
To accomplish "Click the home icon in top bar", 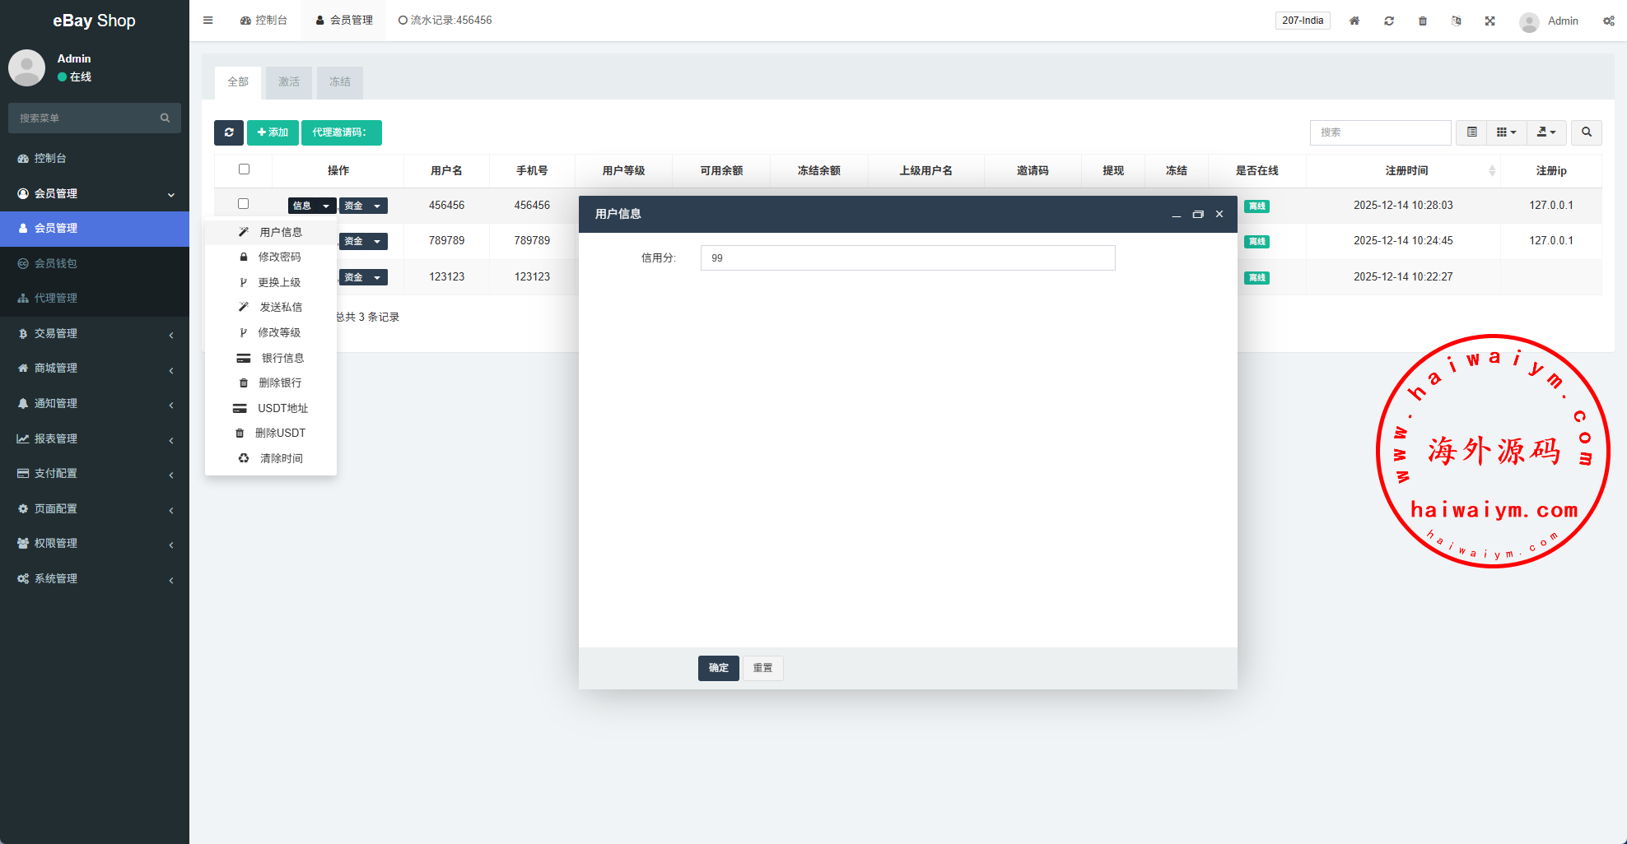I will 1354,21.
